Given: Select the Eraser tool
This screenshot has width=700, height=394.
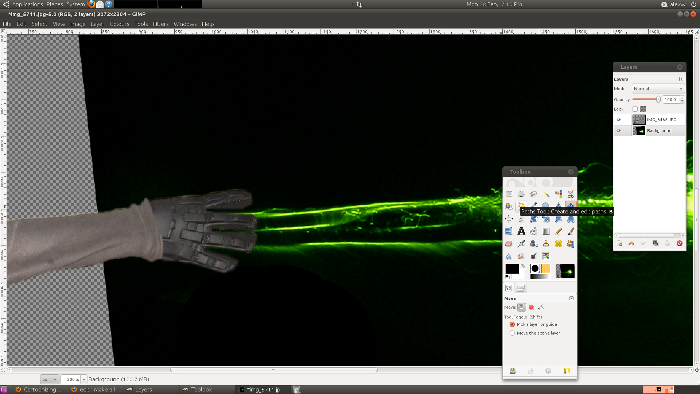Looking at the screenshot, I should tap(509, 244).
